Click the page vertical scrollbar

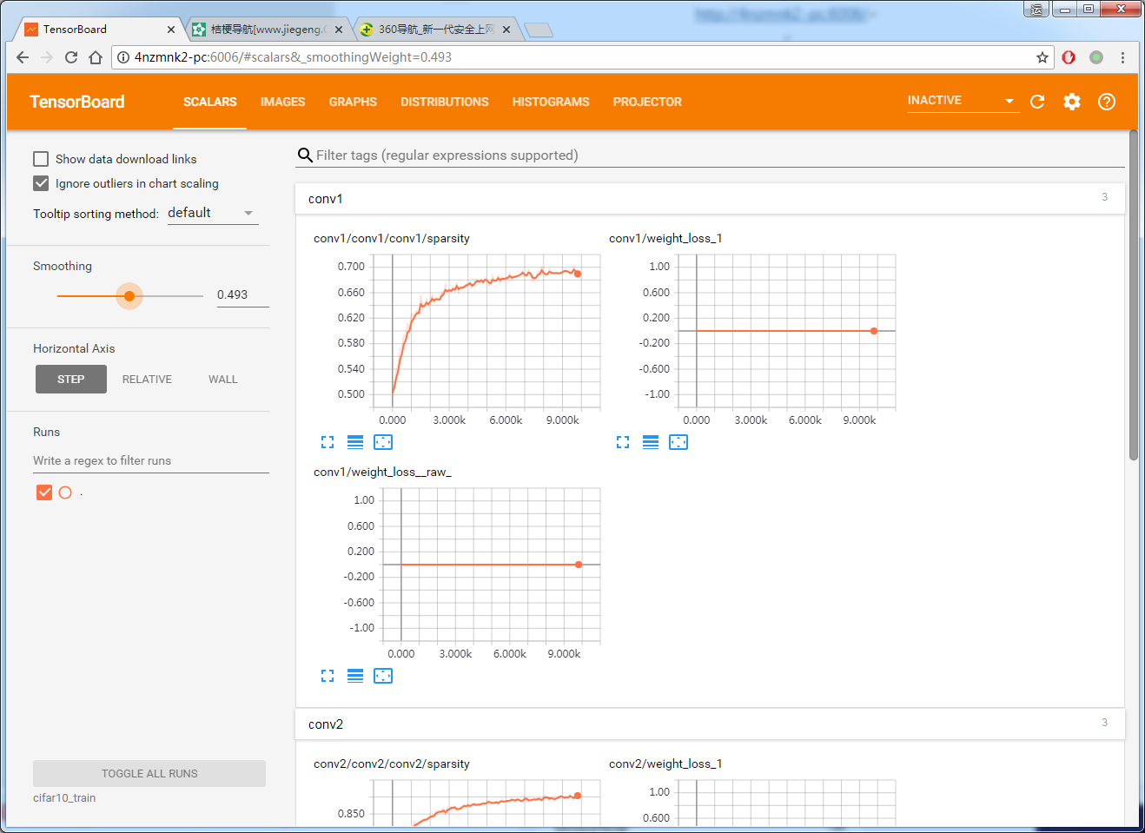click(1133, 295)
